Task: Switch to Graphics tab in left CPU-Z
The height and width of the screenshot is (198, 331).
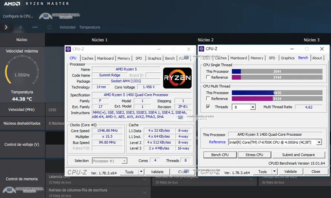Action: (x=154, y=59)
